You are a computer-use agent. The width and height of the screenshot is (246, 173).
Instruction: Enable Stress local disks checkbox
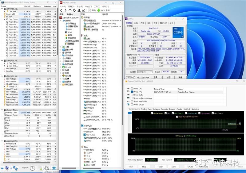[132, 101]
